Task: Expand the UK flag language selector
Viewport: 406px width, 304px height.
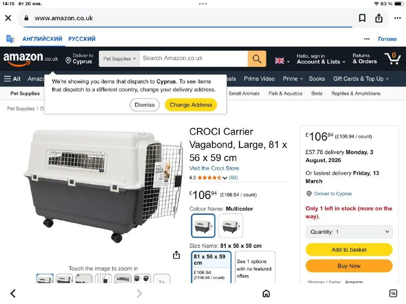Action: point(282,61)
